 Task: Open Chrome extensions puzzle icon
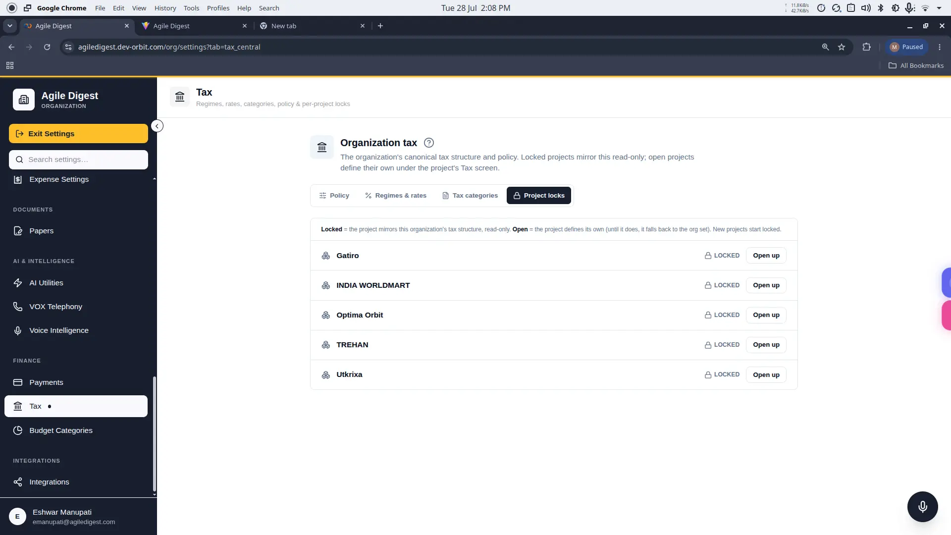866,47
